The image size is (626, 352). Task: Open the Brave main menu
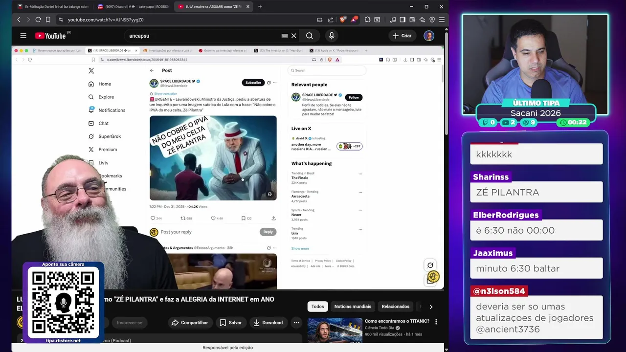coord(442,20)
